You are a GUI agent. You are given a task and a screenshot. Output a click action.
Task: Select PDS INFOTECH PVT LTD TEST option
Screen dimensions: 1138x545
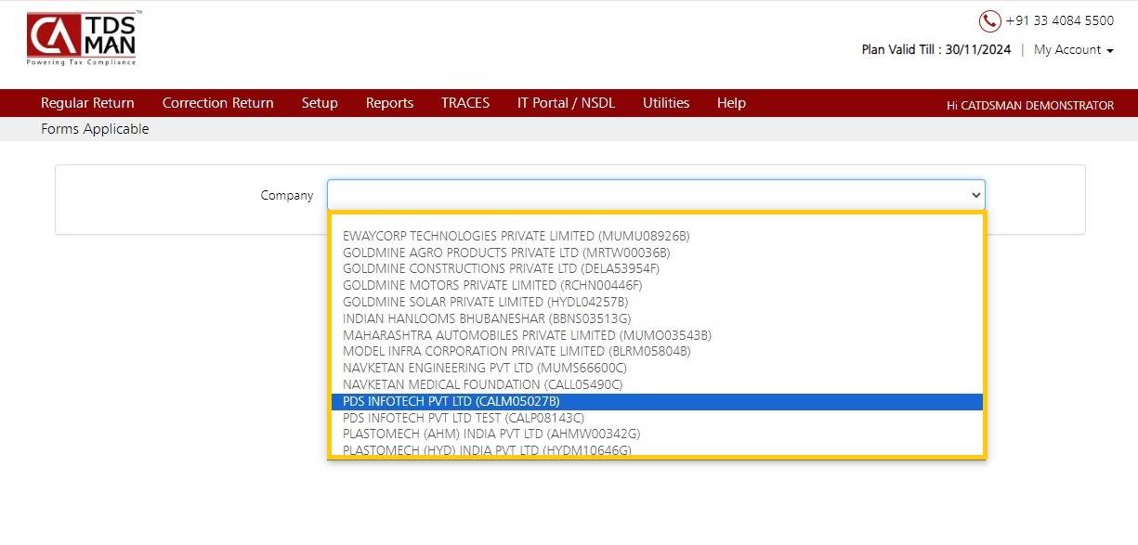657,418
